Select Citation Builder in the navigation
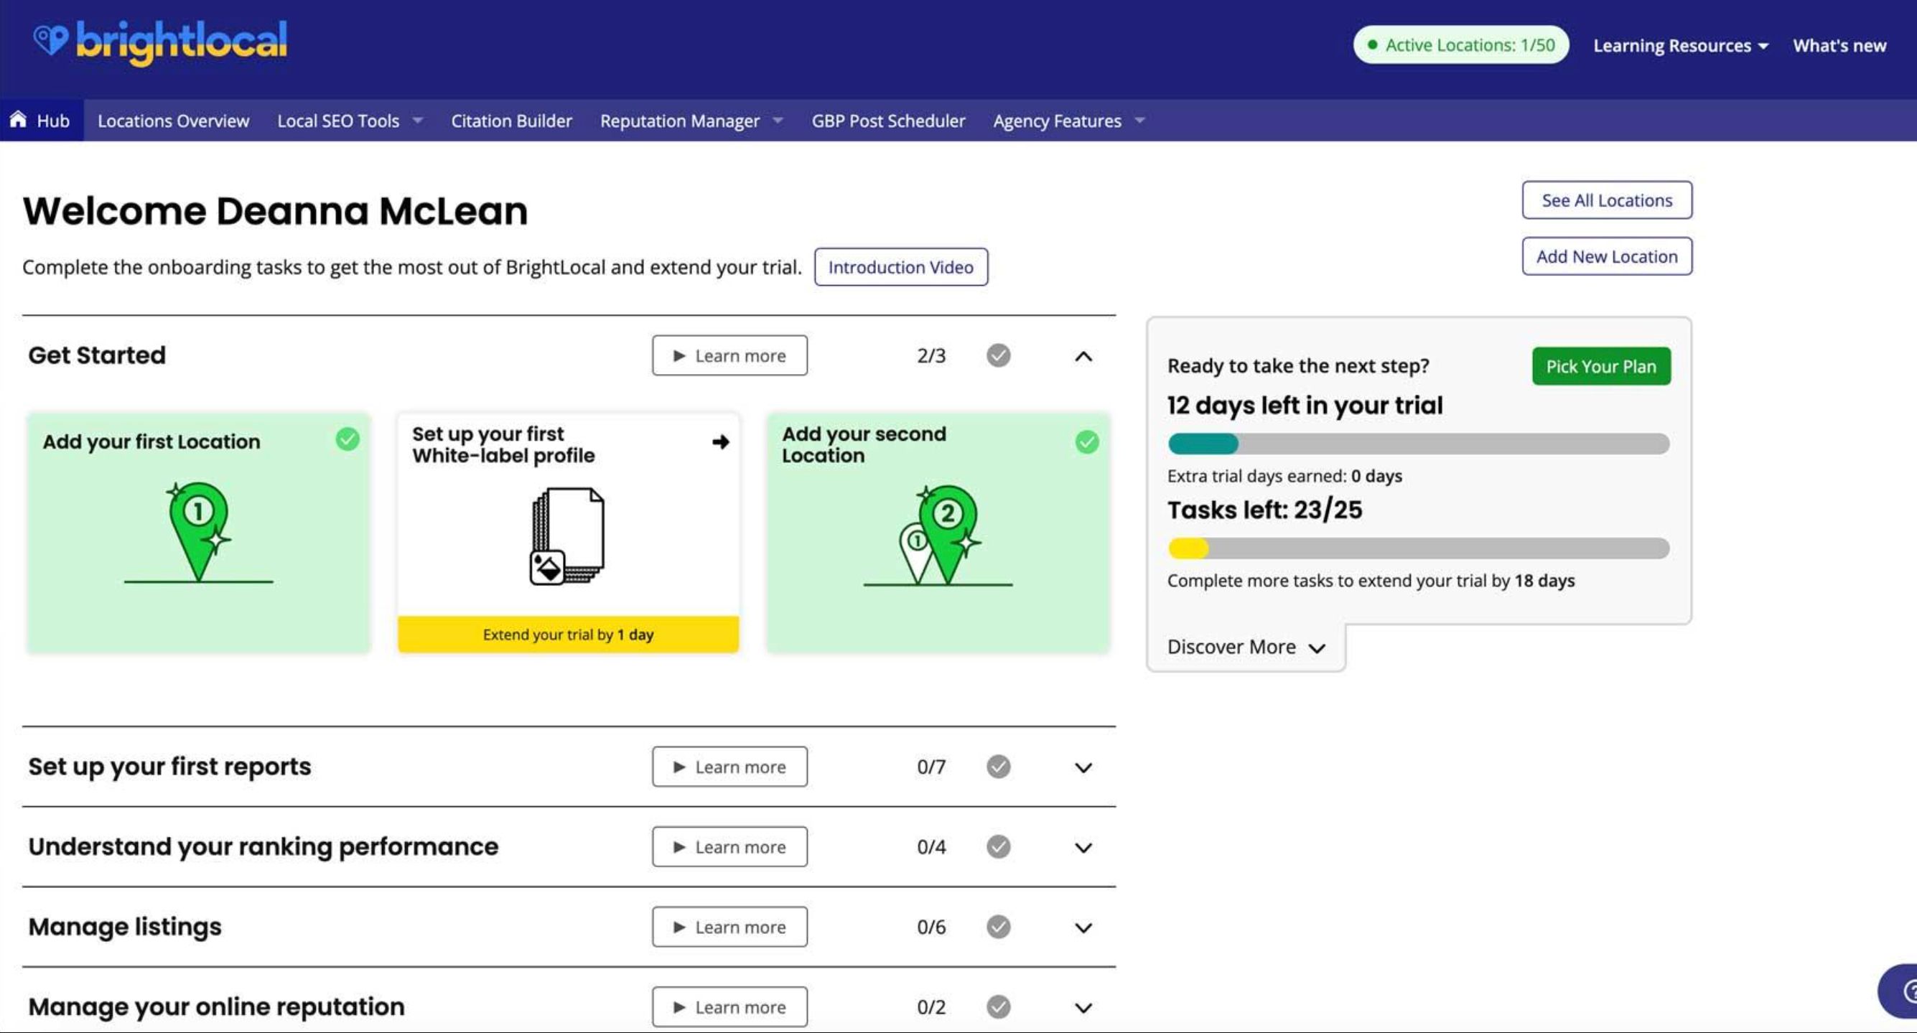The height and width of the screenshot is (1033, 1917). pos(511,120)
